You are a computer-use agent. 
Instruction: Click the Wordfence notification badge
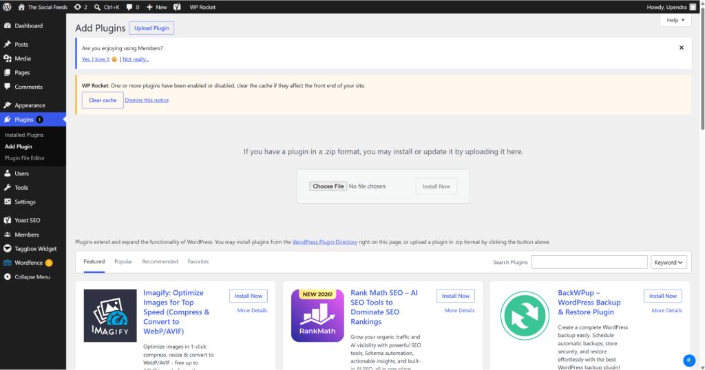click(49, 263)
